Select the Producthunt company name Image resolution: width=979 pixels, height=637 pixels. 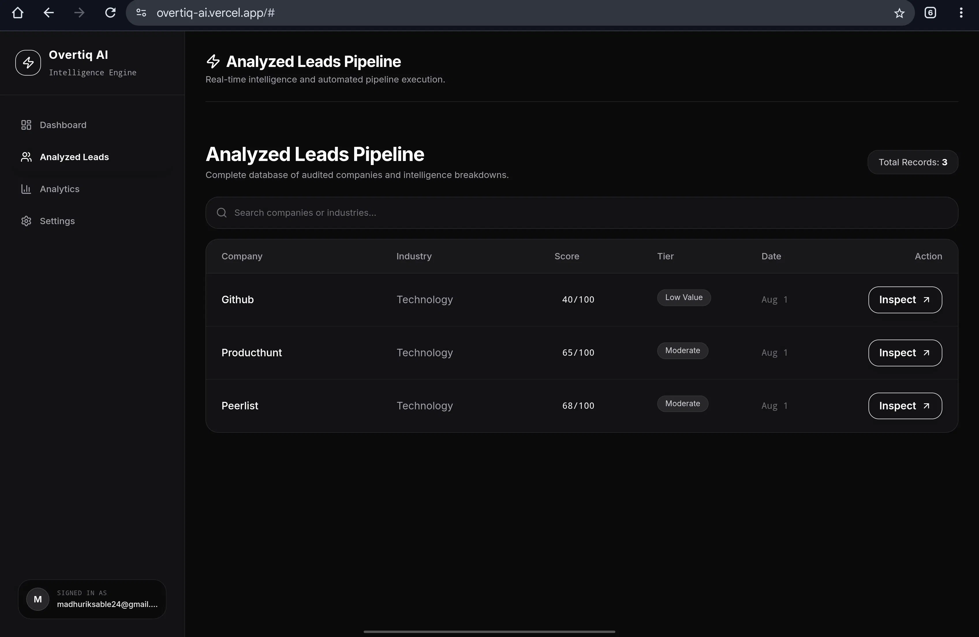[251, 353]
